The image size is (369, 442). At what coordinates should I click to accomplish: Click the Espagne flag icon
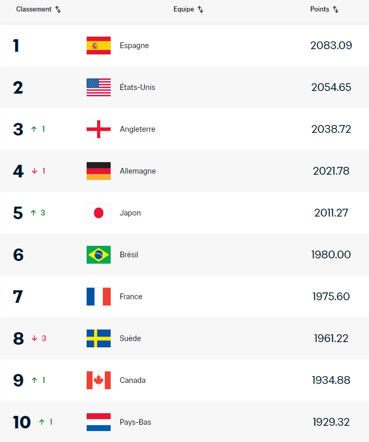98,46
